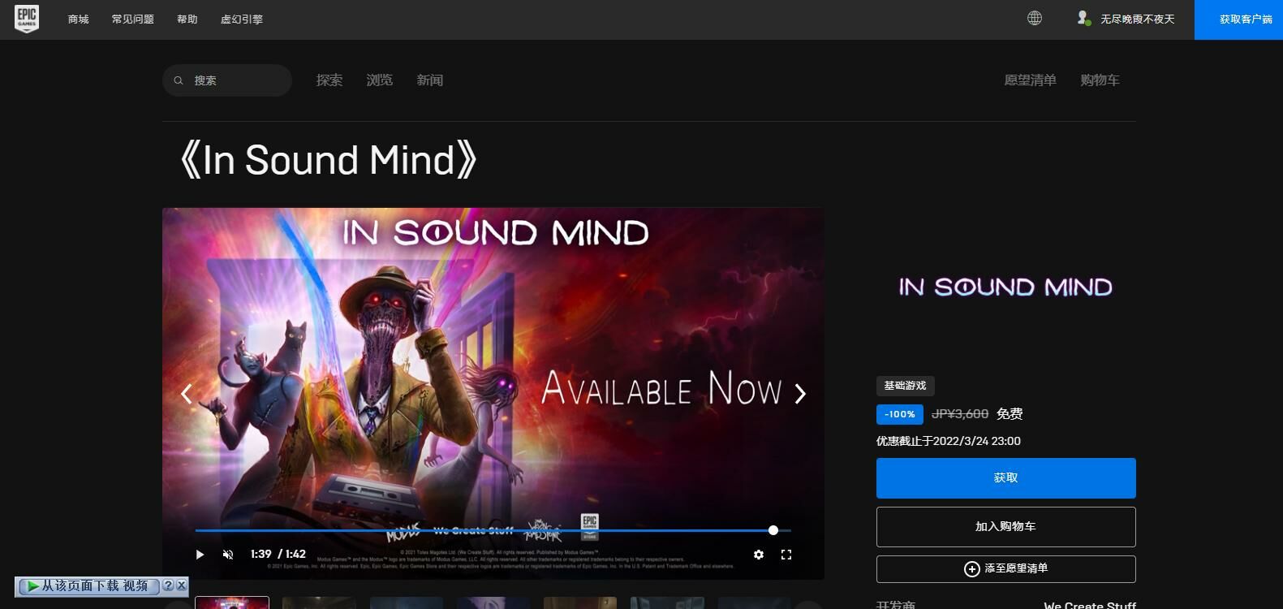Open the 探索 tab
1283x609 pixels.
point(329,80)
